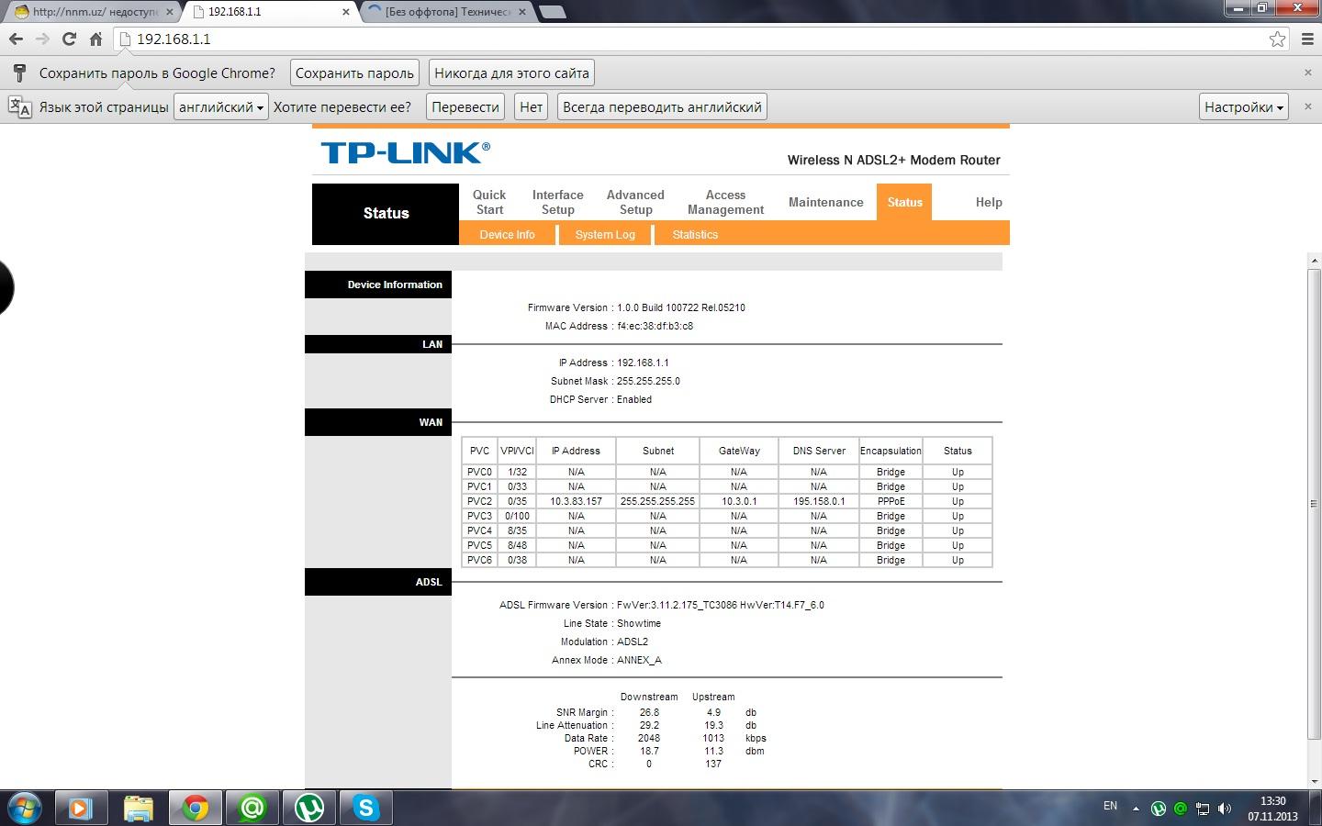Bookmark this page with star icon
This screenshot has height=826, width=1322.
(1277, 39)
